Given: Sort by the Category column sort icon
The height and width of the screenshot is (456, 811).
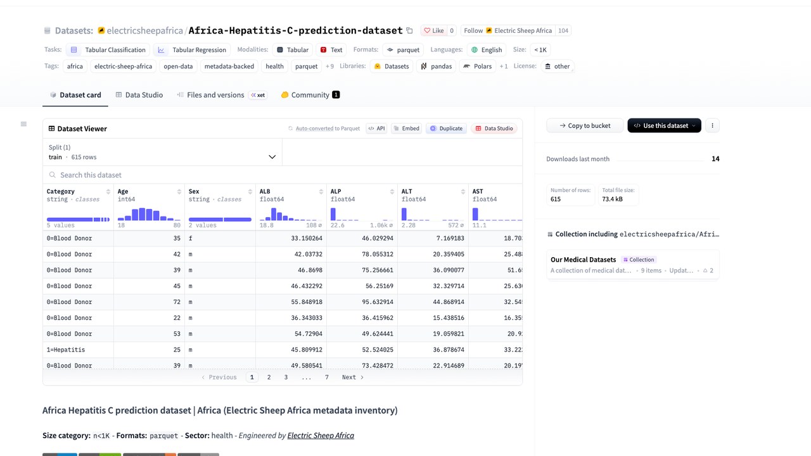Looking at the screenshot, I should (x=108, y=191).
